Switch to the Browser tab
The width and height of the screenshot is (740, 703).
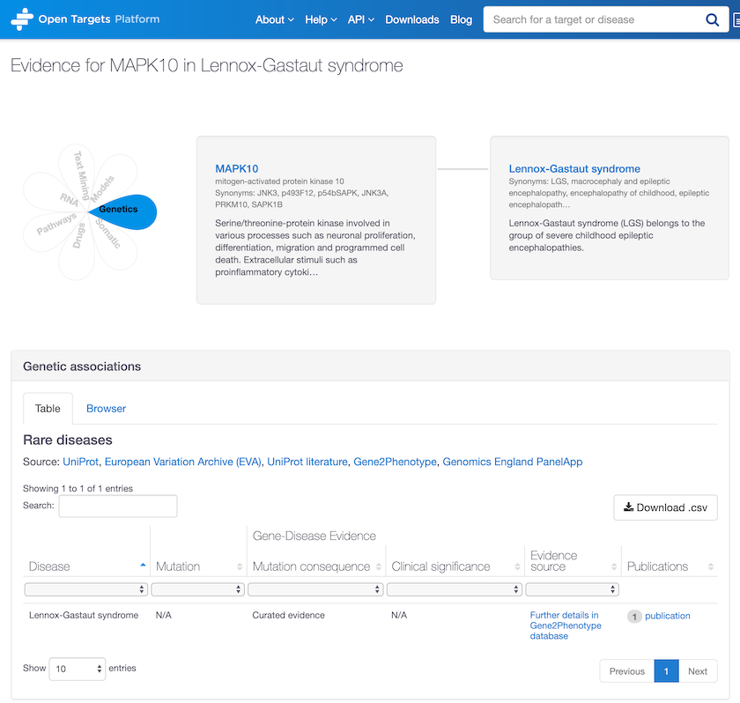click(x=105, y=408)
